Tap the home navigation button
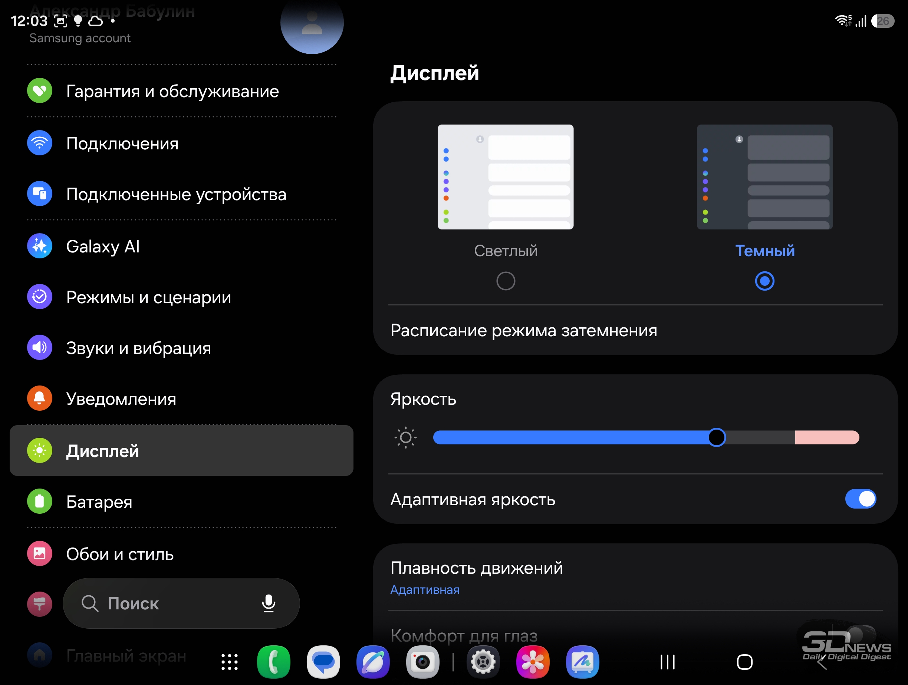 click(x=745, y=662)
